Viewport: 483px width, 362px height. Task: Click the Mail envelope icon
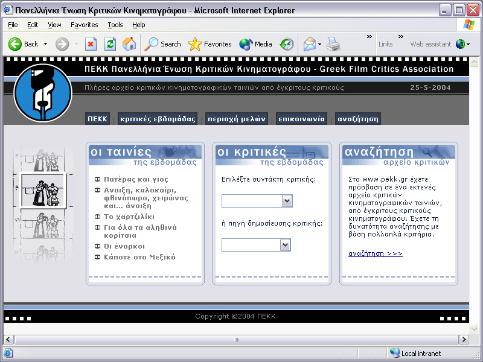point(310,44)
